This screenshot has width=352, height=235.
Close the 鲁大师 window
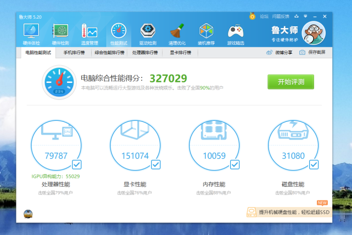coord(325,16)
